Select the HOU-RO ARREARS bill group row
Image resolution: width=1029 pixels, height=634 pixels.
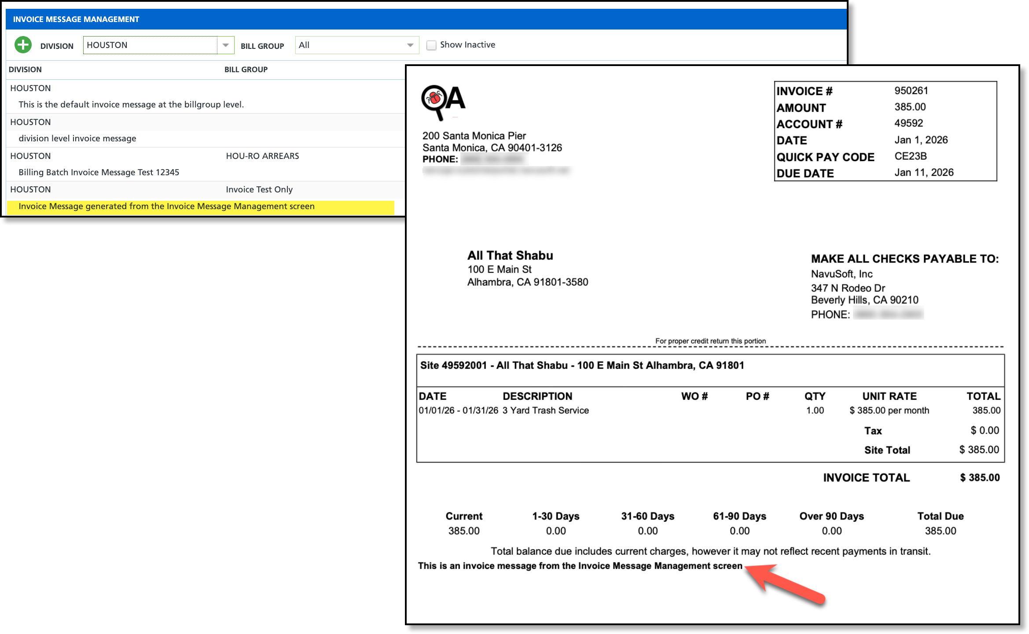[262, 156]
